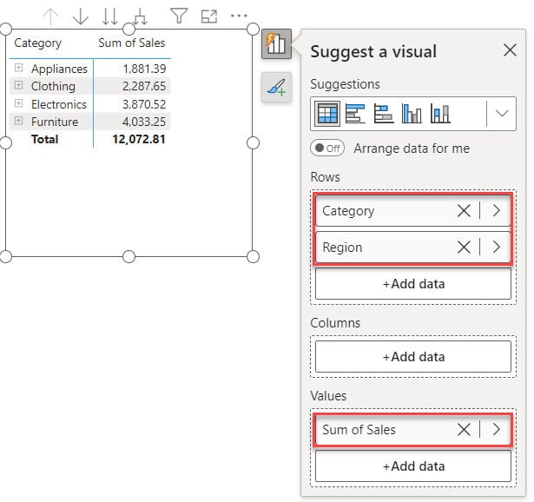Open format visual paintbrush button
The height and width of the screenshot is (502, 534).
click(x=276, y=87)
